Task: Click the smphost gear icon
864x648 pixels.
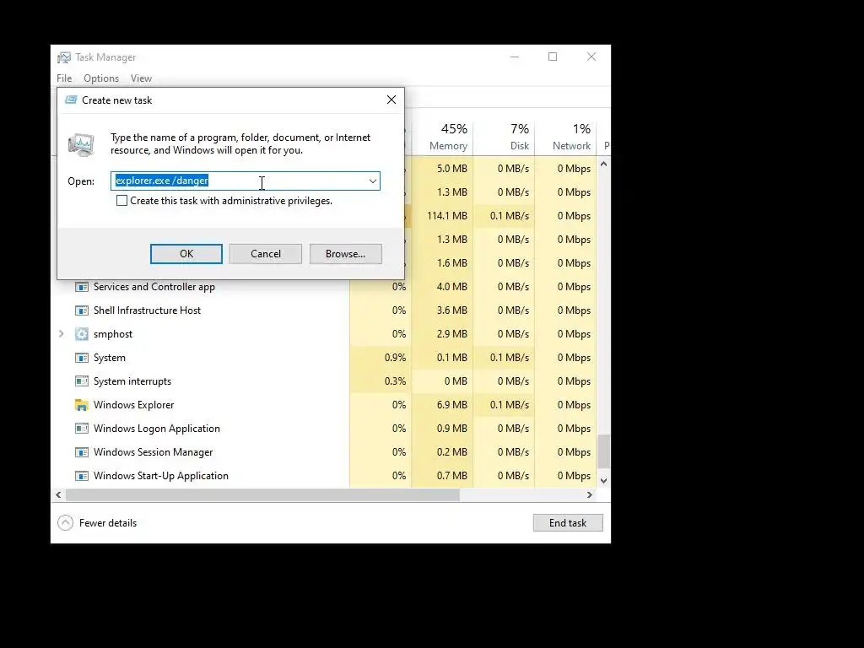Action: point(82,334)
